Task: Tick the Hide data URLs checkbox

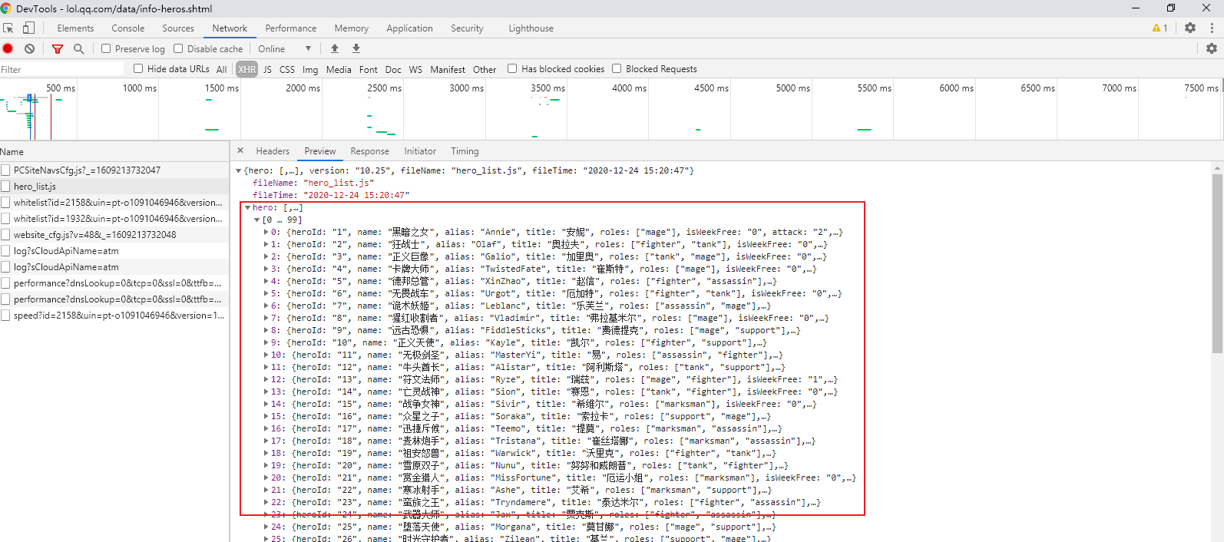Action: pyautogui.click(x=138, y=68)
